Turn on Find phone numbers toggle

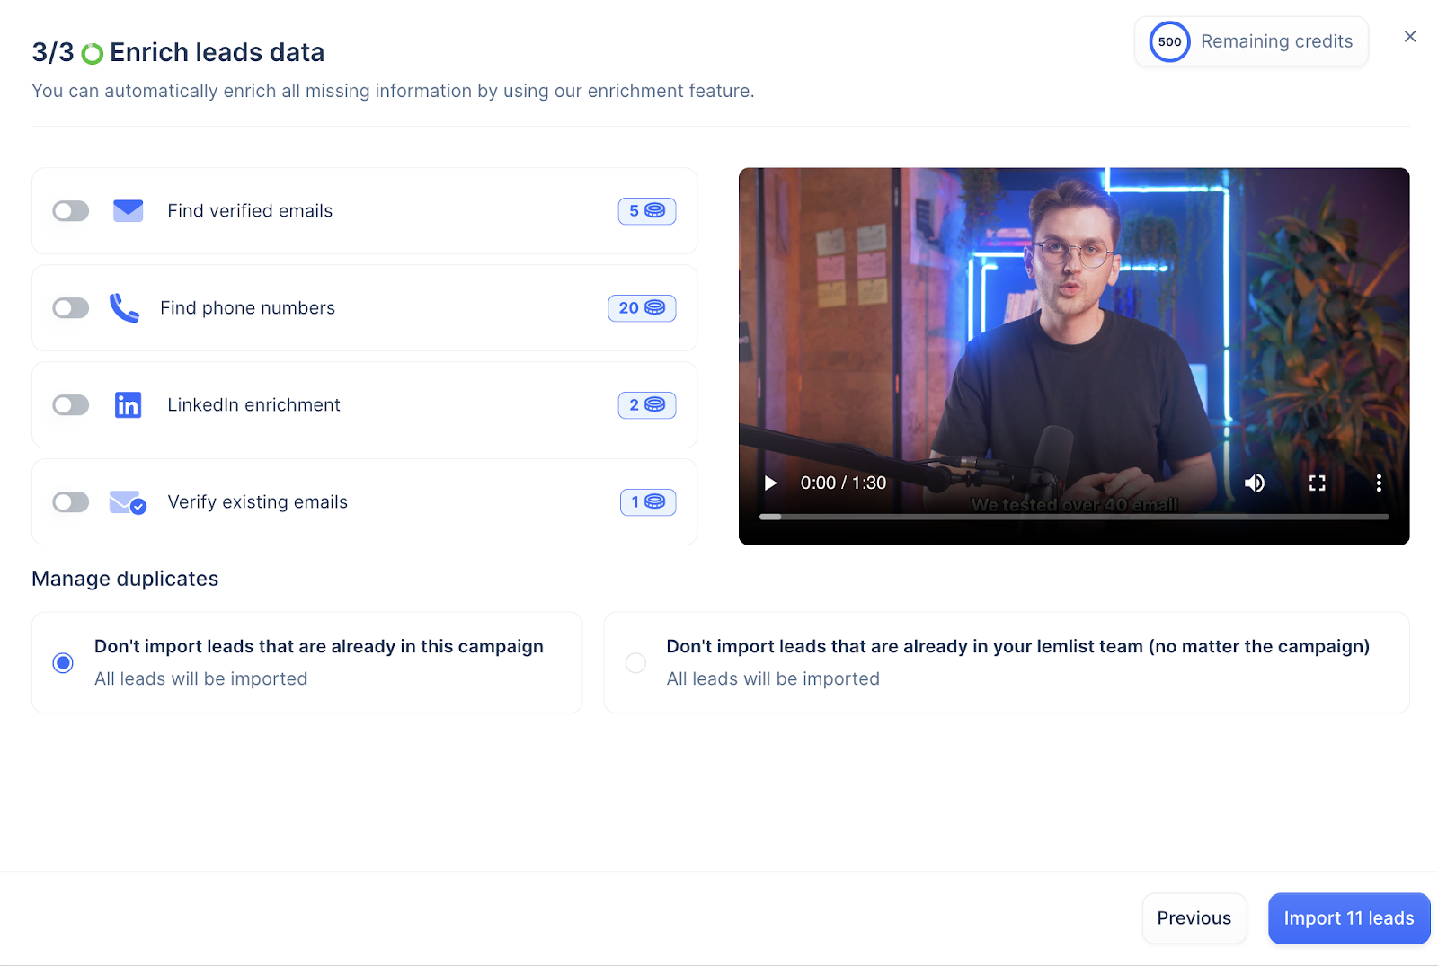tap(71, 308)
